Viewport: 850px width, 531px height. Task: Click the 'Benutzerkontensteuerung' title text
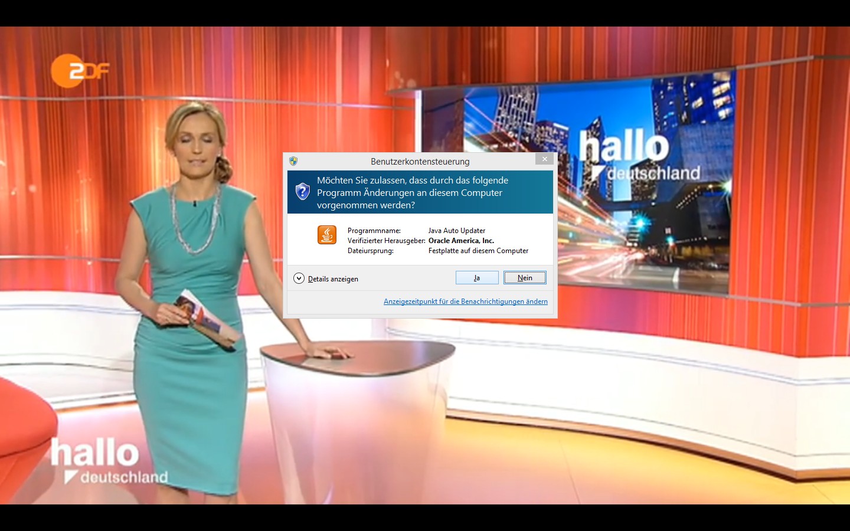coord(420,162)
